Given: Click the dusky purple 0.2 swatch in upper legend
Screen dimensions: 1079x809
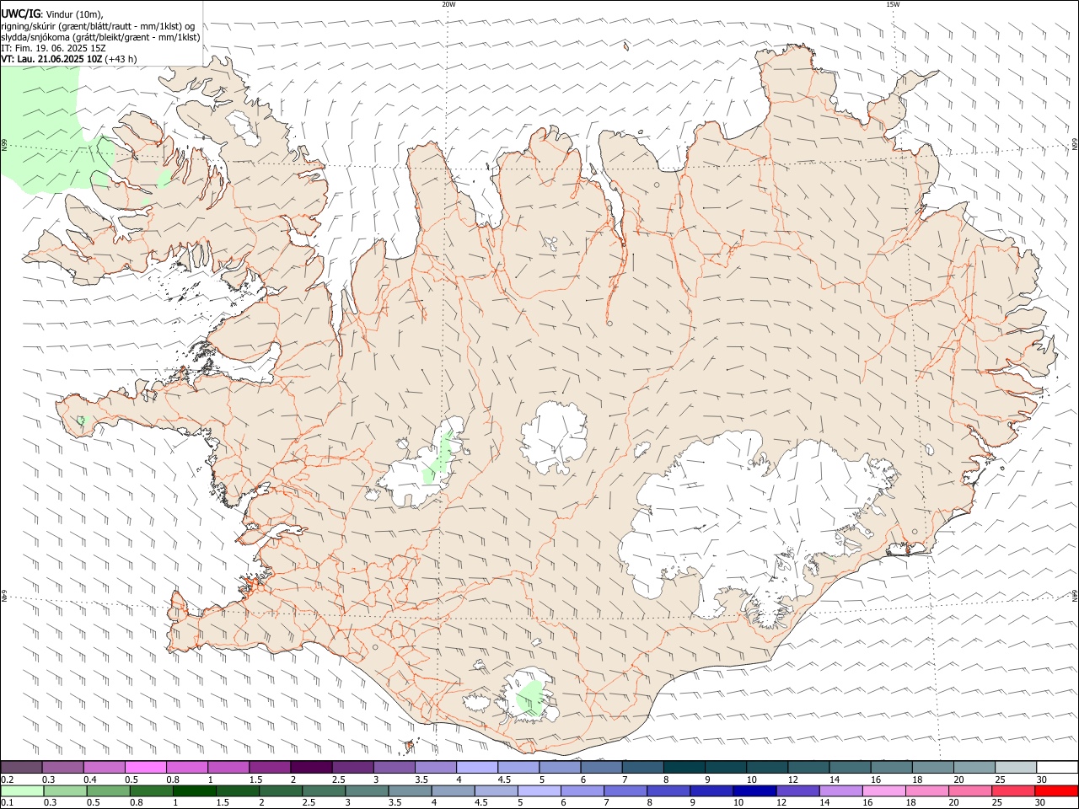Looking at the screenshot, I should 21,767.
